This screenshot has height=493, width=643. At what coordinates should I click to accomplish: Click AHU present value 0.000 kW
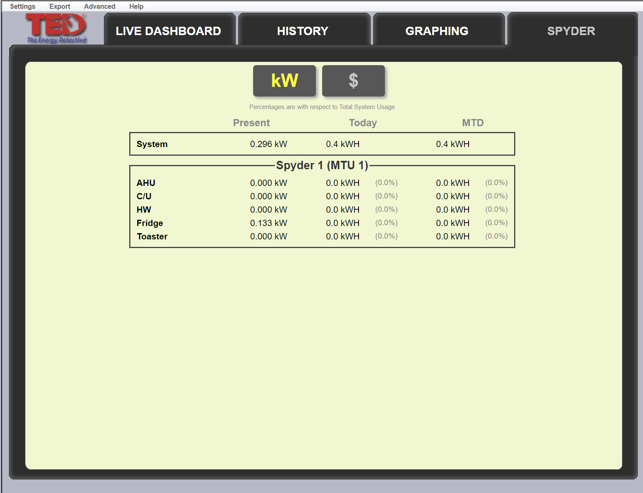tap(269, 183)
